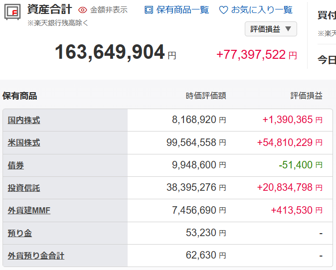Toggle the 金額非表示 eye icon

coord(83,10)
